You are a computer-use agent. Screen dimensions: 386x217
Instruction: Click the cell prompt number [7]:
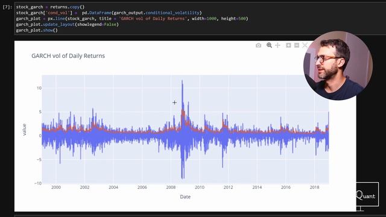[x=7, y=7]
